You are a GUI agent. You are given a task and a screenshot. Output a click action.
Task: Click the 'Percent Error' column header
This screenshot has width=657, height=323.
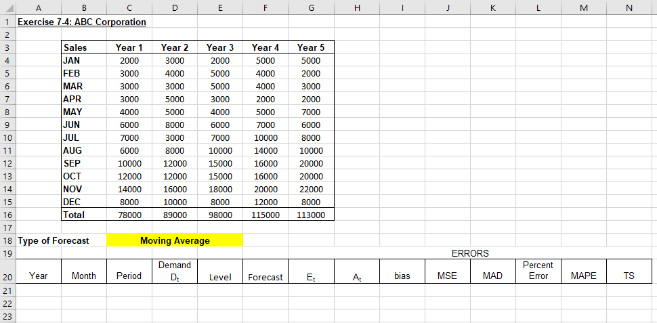click(x=538, y=272)
